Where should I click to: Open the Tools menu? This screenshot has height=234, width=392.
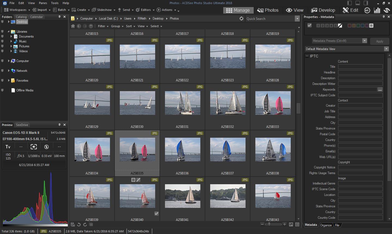coord(54,3)
